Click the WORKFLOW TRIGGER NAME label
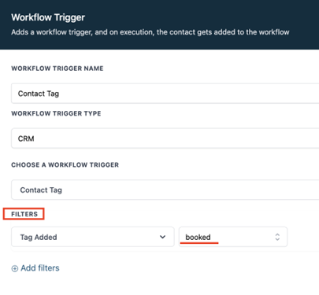Image resolution: width=319 pixels, height=295 pixels. (x=57, y=68)
